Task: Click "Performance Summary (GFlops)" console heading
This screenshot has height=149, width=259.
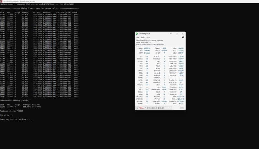Action: (15, 101)
